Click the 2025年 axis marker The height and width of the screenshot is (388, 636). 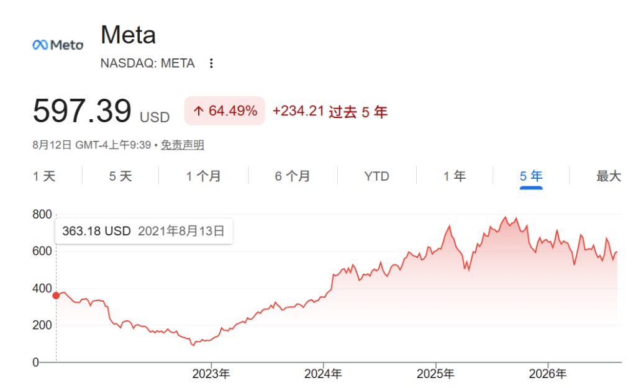(435, 373)
